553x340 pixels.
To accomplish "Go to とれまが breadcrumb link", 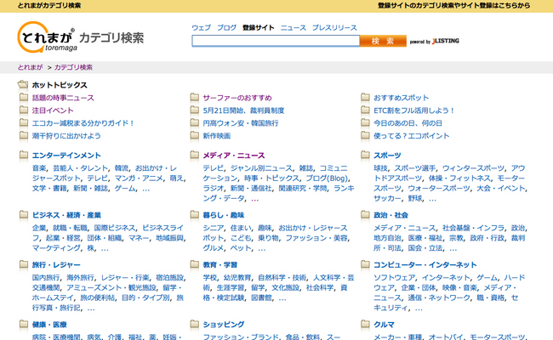I will (30, 67).
